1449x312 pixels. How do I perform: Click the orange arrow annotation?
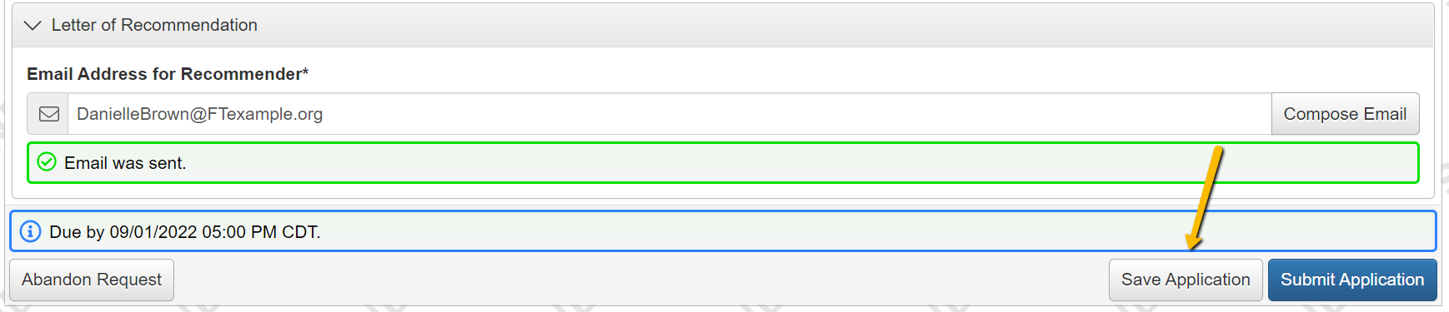pyautogui.click(x=1206, y=198)
